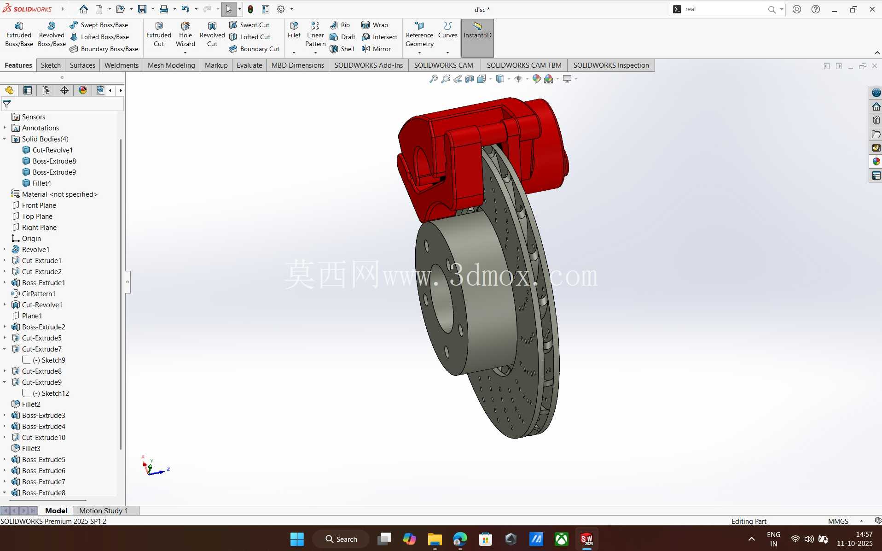Use the Wrap feature

(x=375, y=25)
